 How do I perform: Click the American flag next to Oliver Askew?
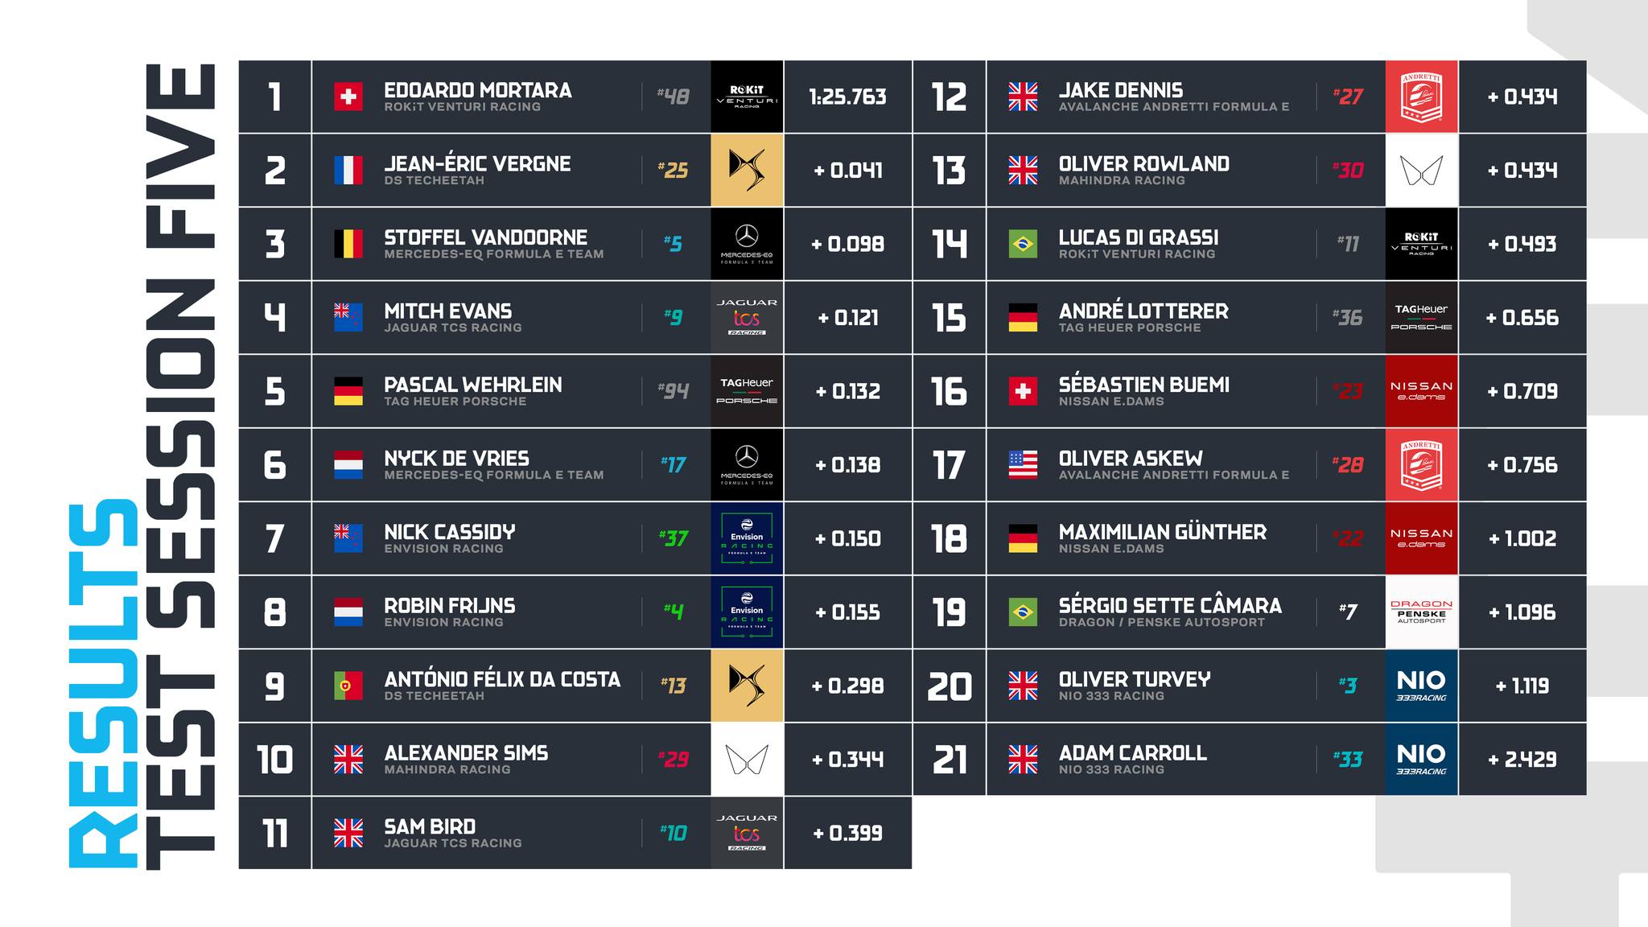click(1023, 464)
